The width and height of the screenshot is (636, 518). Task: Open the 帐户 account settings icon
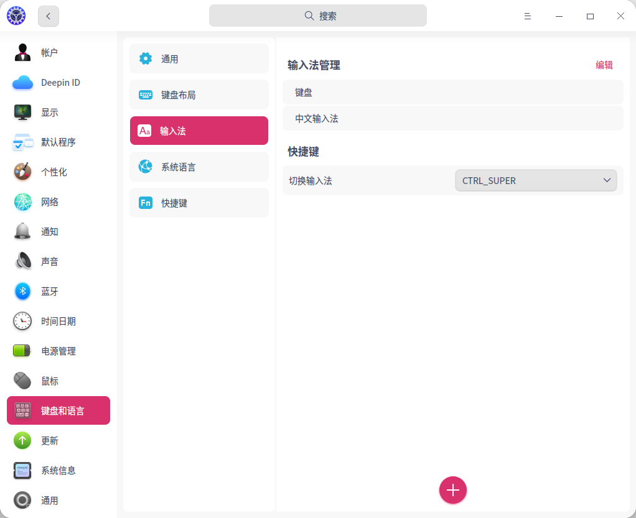point(23,53)
